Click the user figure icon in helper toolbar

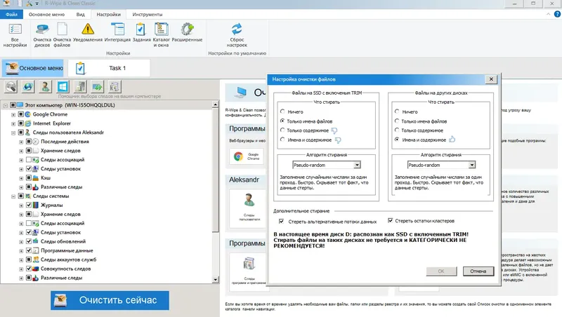[x=46, y=86]
